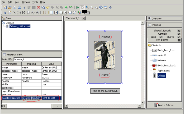Click the red Delete X icon
185x115 pixels.
tap(39, 7)
